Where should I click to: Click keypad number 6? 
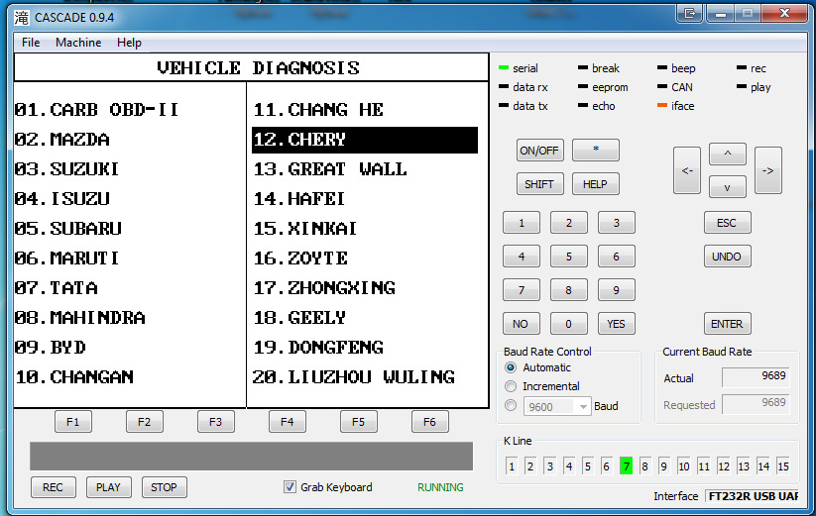tap(616, 257)
